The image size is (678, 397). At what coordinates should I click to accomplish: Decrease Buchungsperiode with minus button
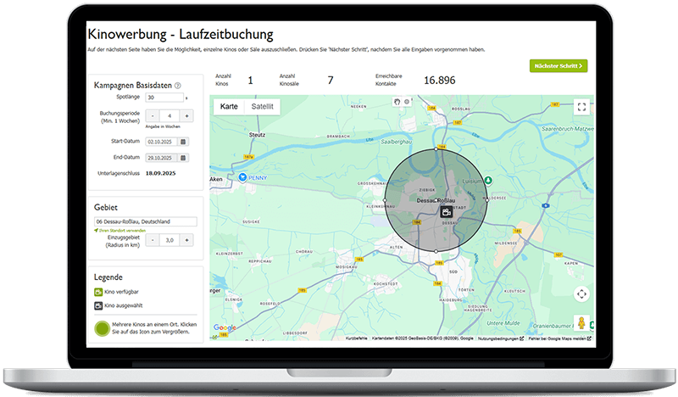(152, 115)
